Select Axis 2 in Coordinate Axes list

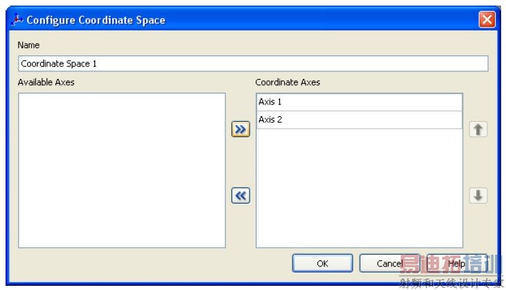pyautogui.click(x=358, y=120)
